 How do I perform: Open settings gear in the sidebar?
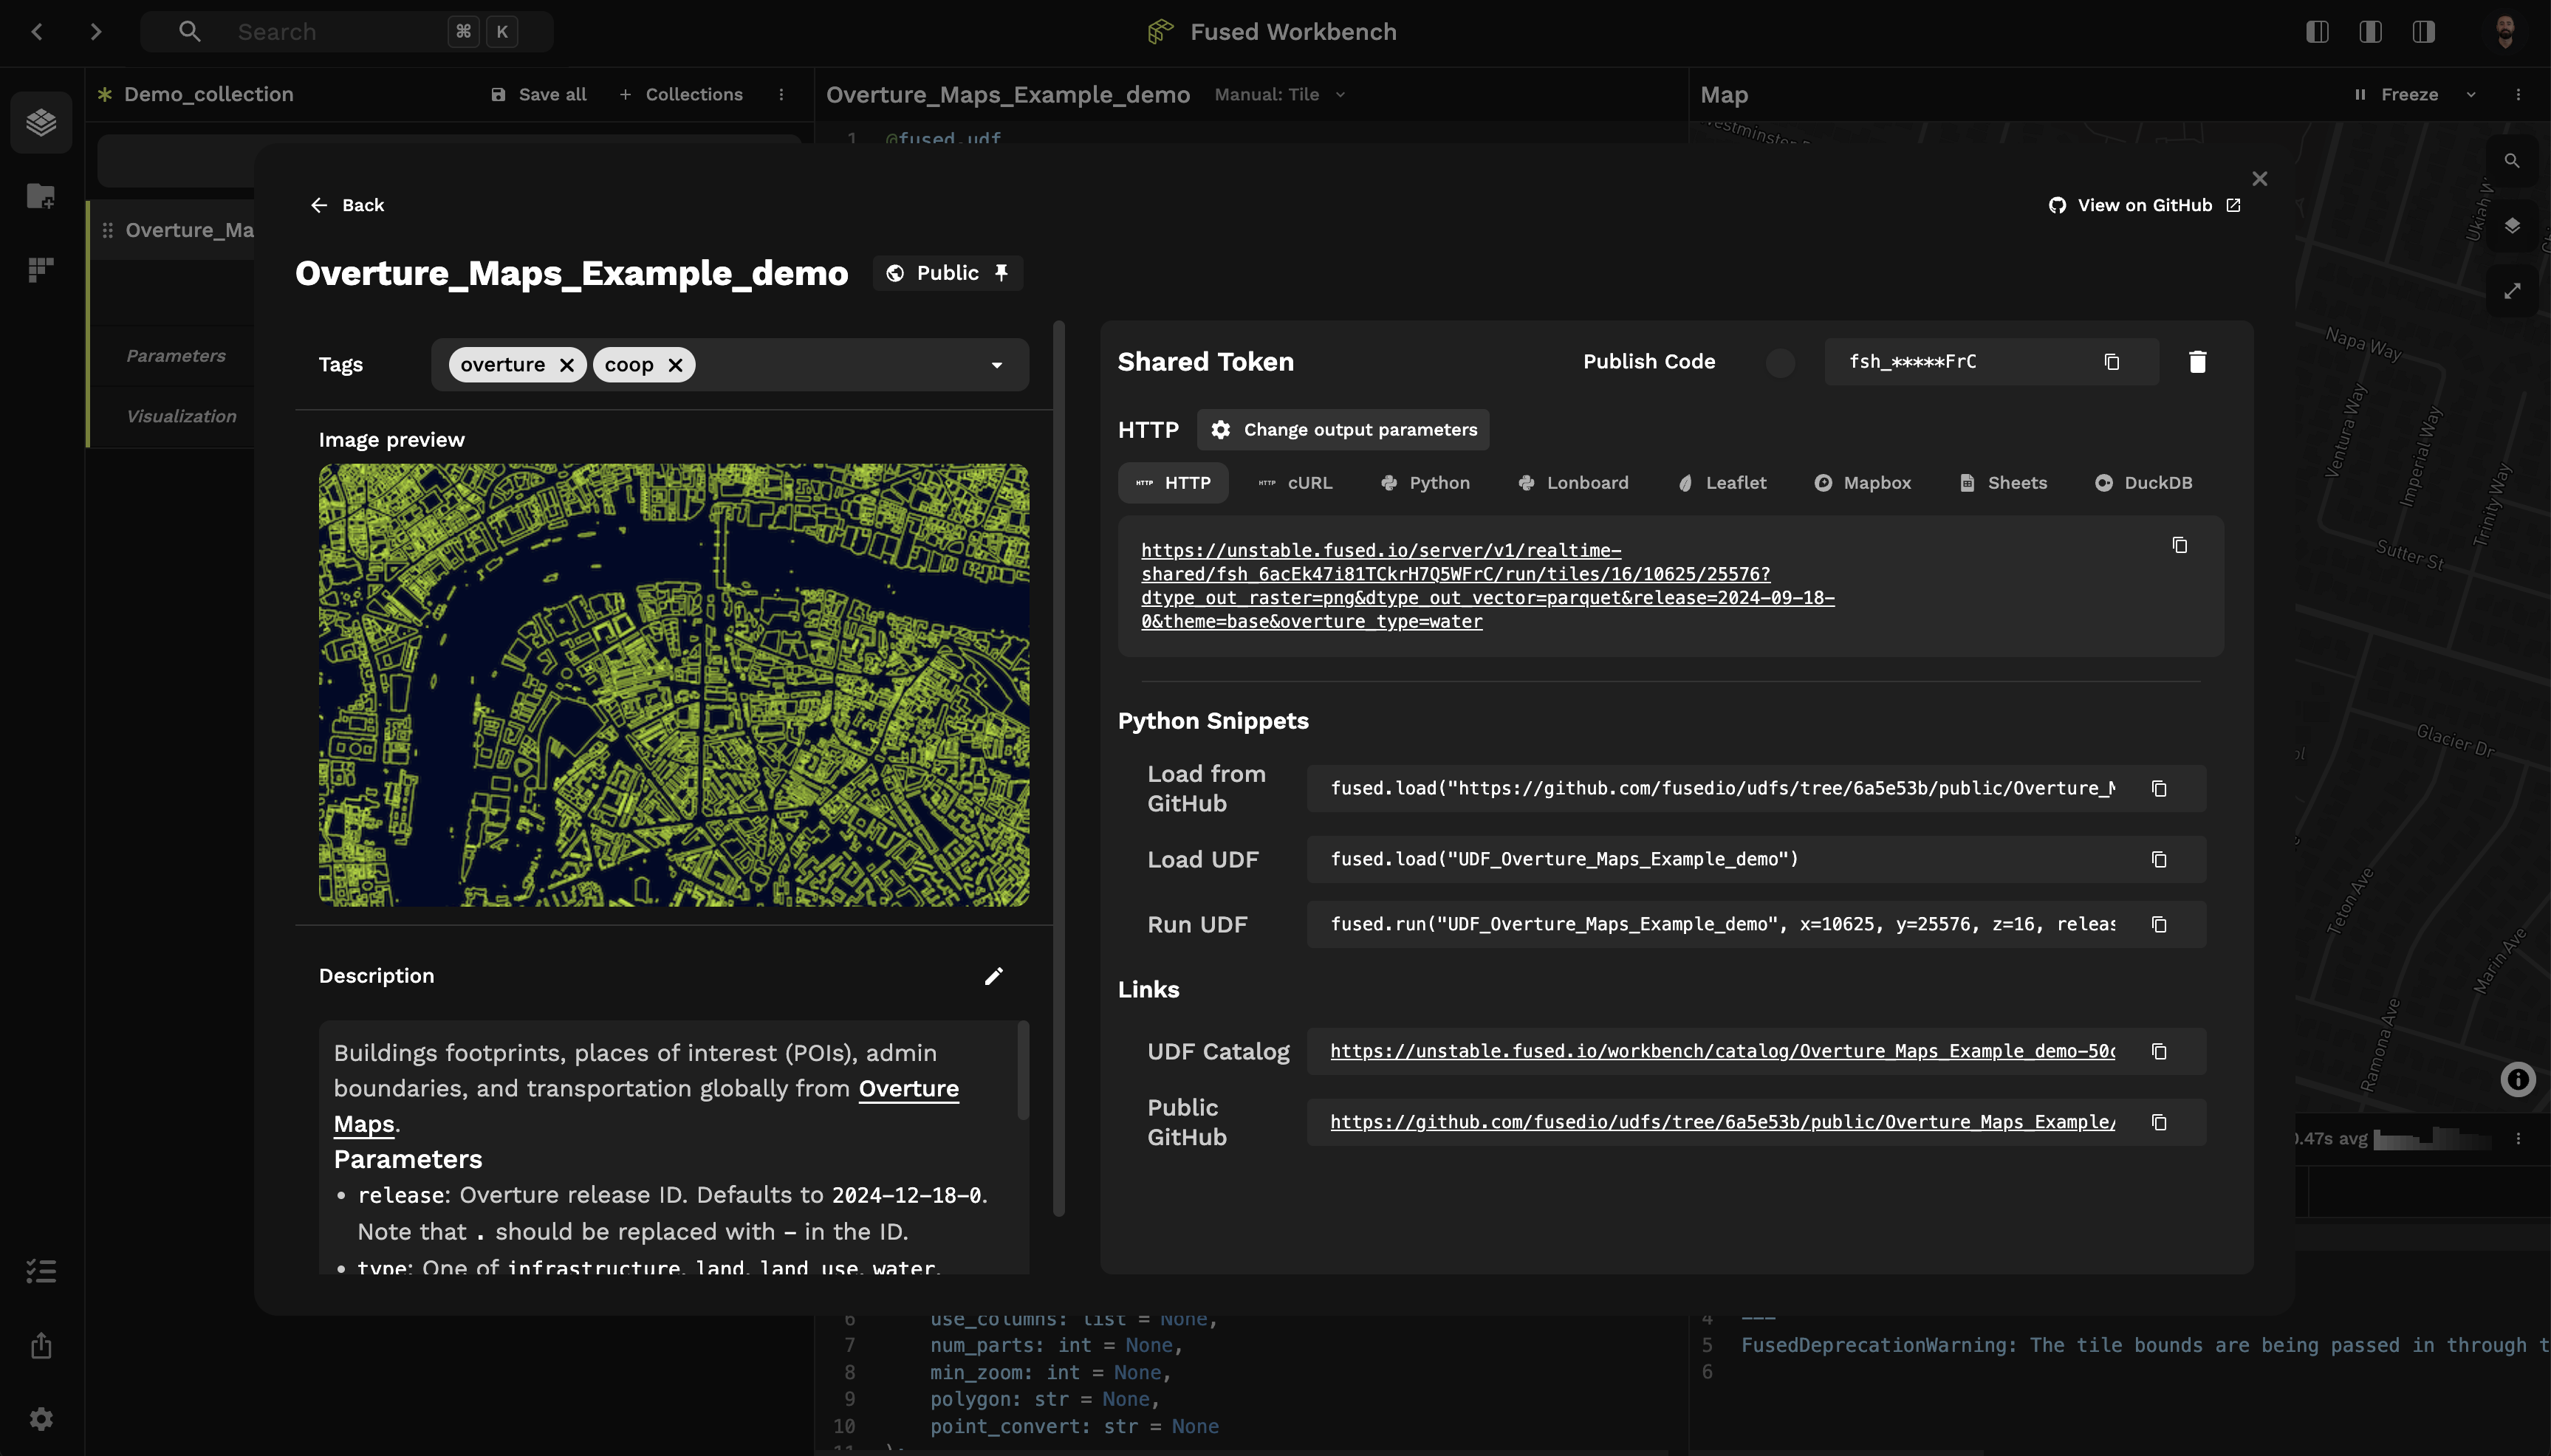tap(41, 1418)
